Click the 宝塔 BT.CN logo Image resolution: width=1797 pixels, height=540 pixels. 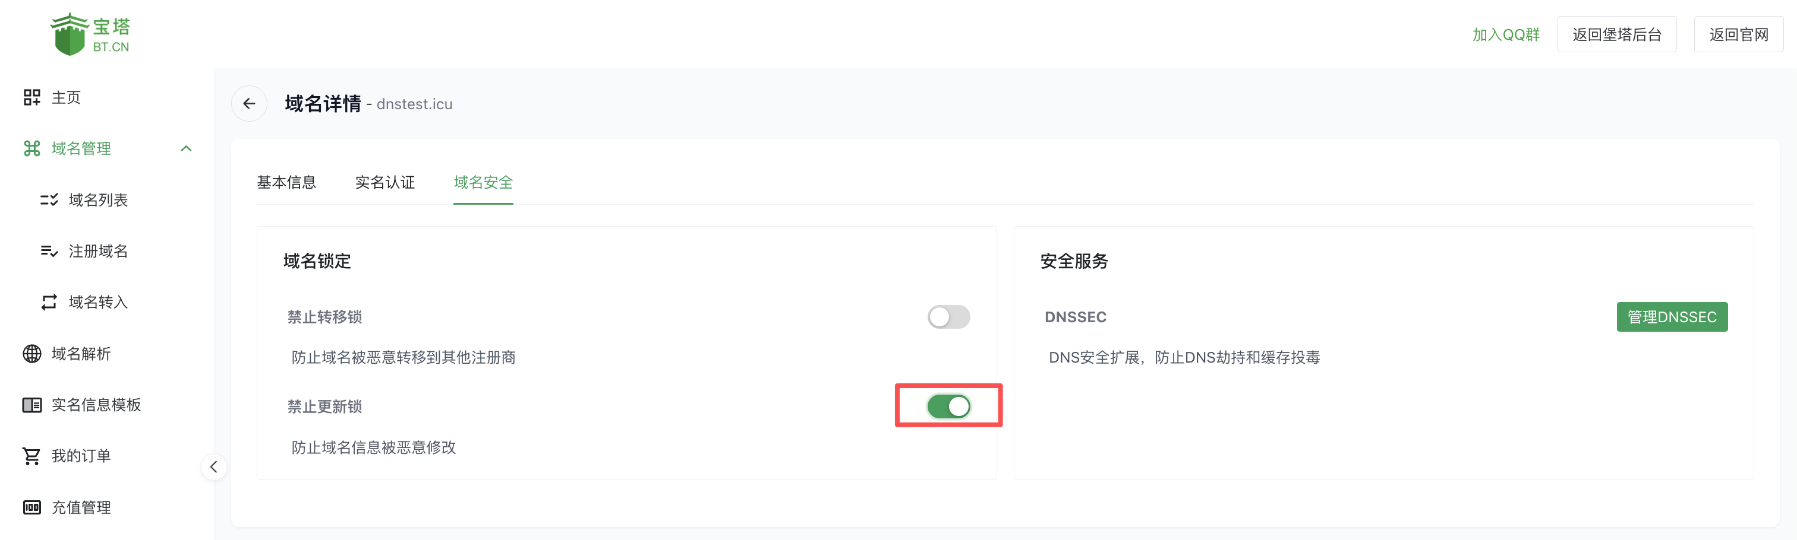[x=91, y=32]
